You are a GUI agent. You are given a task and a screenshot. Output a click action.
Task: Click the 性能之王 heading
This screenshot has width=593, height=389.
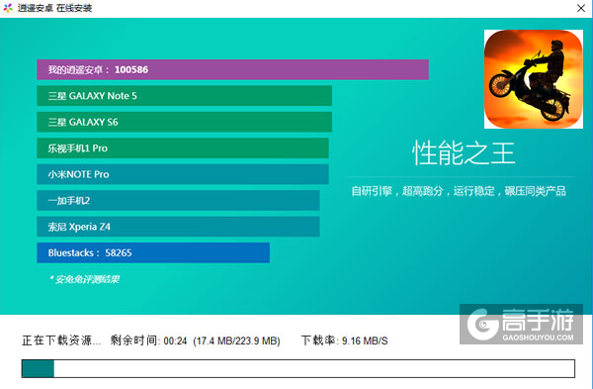464,153
